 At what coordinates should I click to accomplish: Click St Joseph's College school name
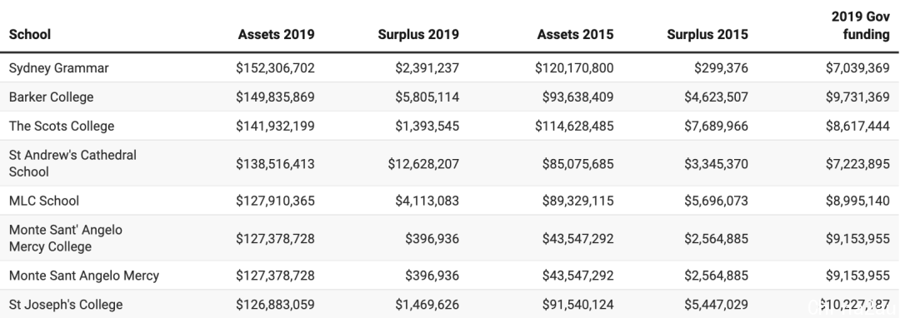(66, 304)
